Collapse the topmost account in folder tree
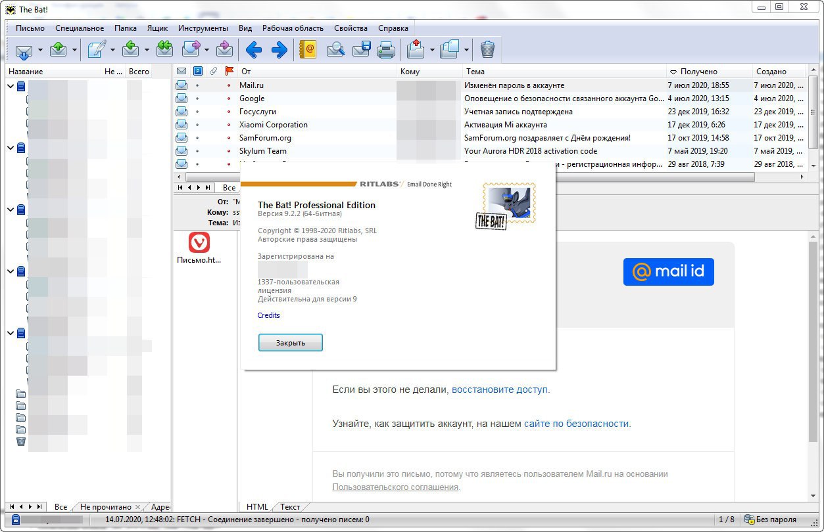 coord(11,86)
